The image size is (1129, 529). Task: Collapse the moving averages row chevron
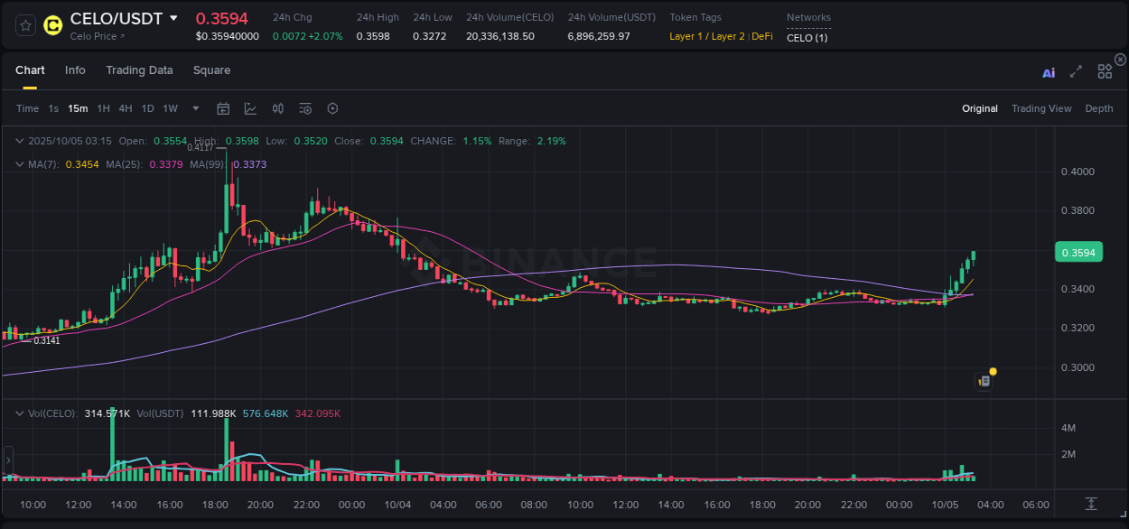tap(19, 164)
